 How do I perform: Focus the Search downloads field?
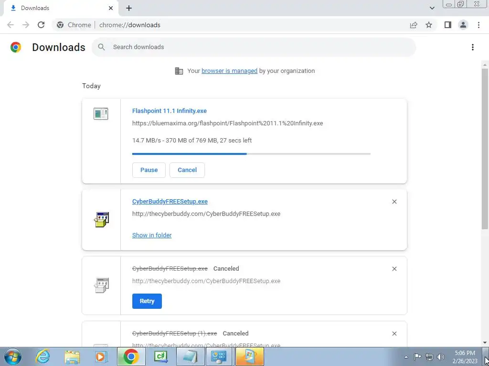point(254,47)
